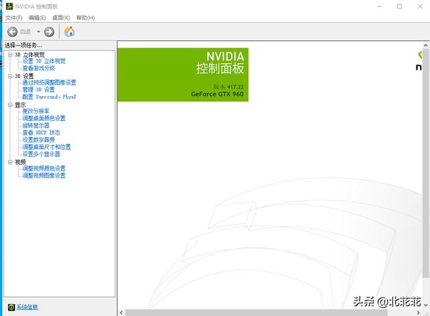Click the 显示 category label

pos(20,105)
